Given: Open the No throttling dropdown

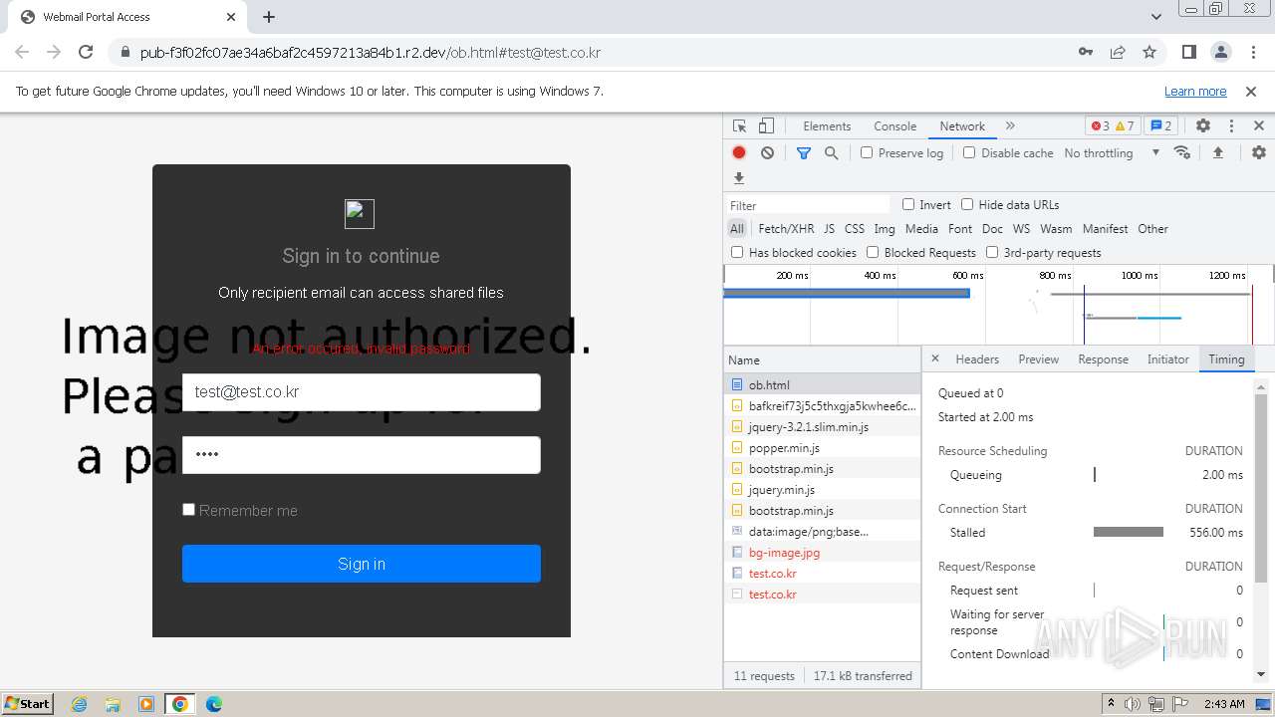Looking at the screenshot, I should 1112,153.
